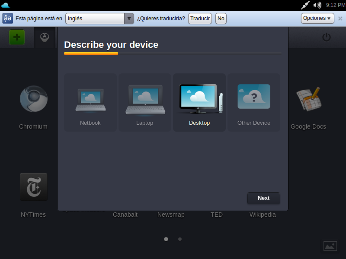The width and height of the screenshot is (346, 259).
Task: Click No to decline translation
Action: pyautogui.click(x=221, y=19)
